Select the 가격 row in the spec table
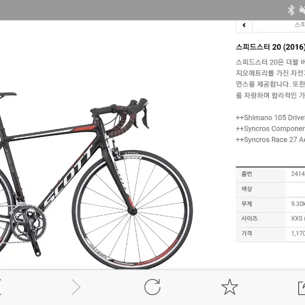The width and height of the screenshot is (305, 305). (270, 234)
